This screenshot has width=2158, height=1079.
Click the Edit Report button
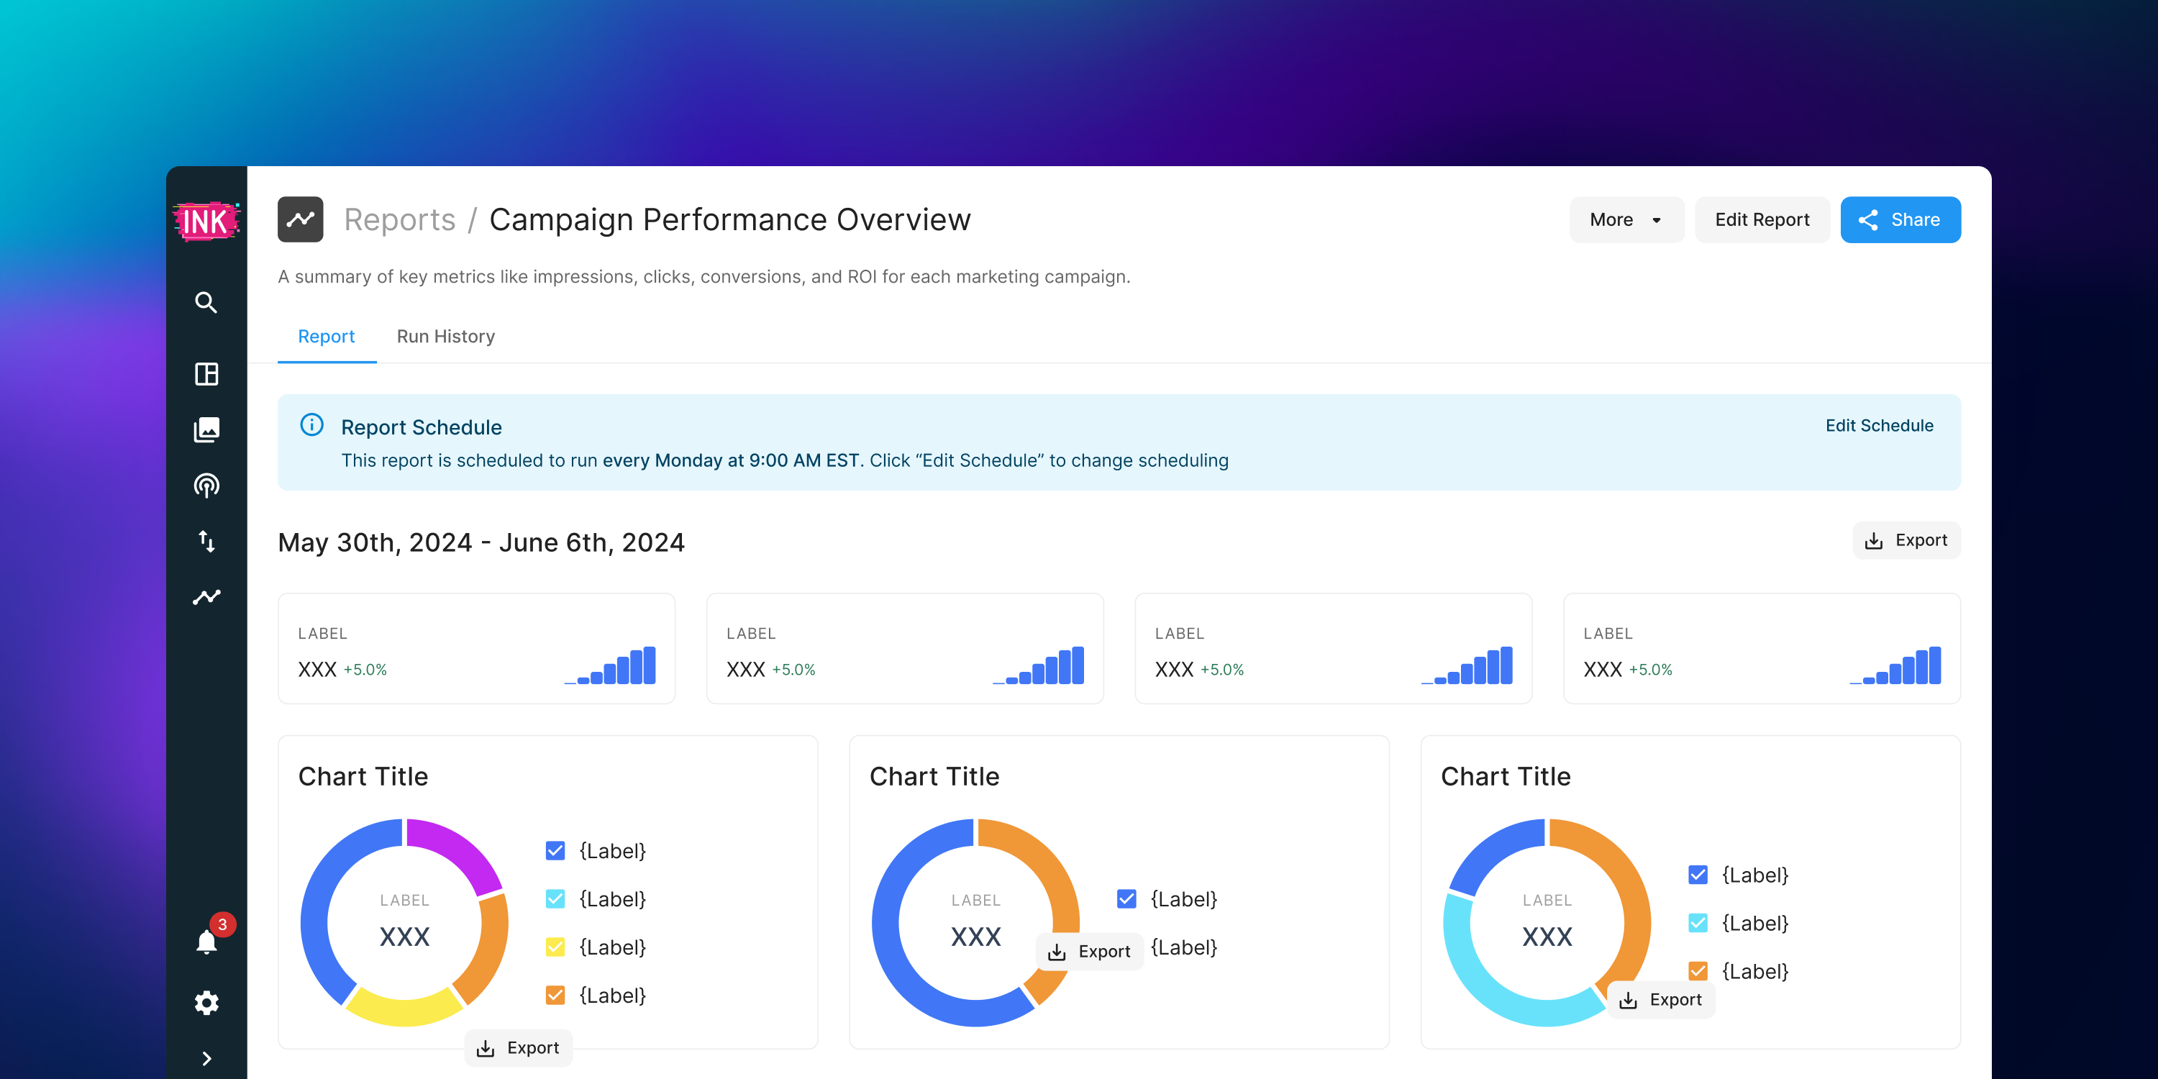1761,219
